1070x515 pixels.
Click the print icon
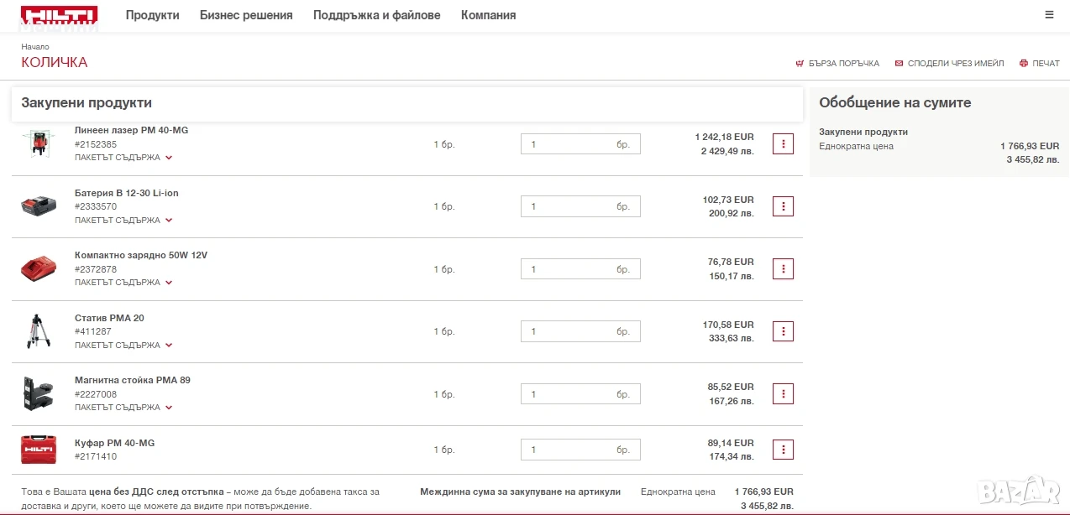point(1024,64)
